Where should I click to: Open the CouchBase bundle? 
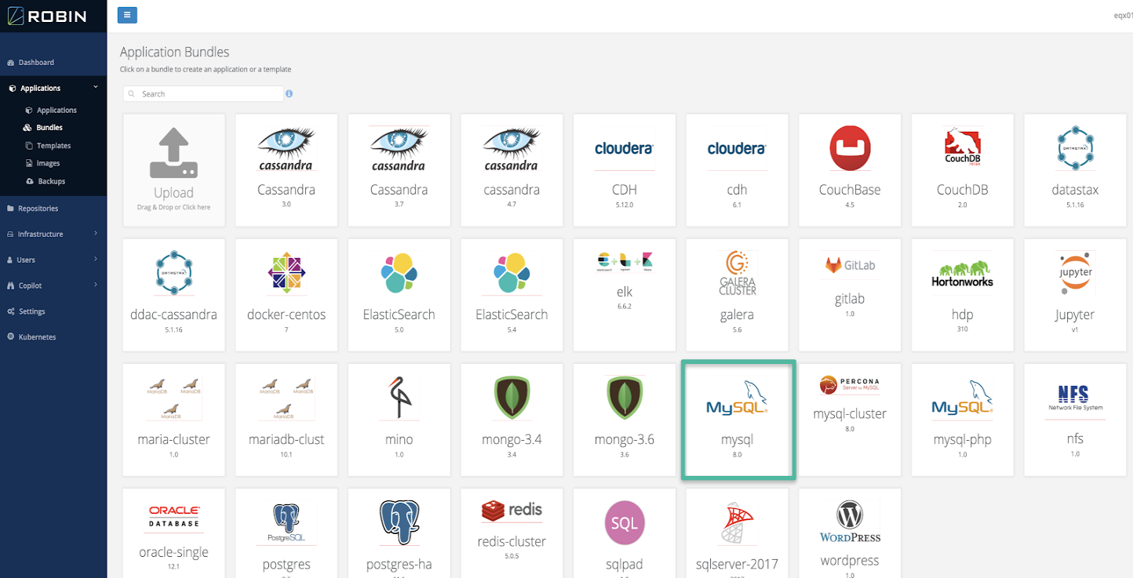point(850,170)
